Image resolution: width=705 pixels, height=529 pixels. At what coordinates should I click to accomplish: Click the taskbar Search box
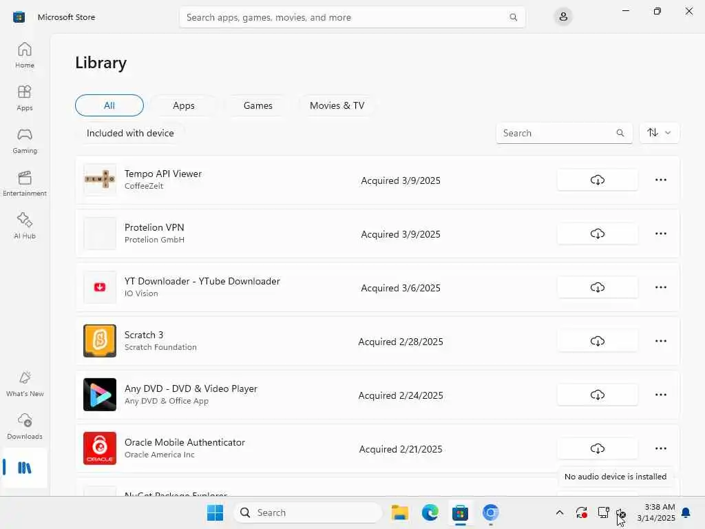[x=308, y=512]
